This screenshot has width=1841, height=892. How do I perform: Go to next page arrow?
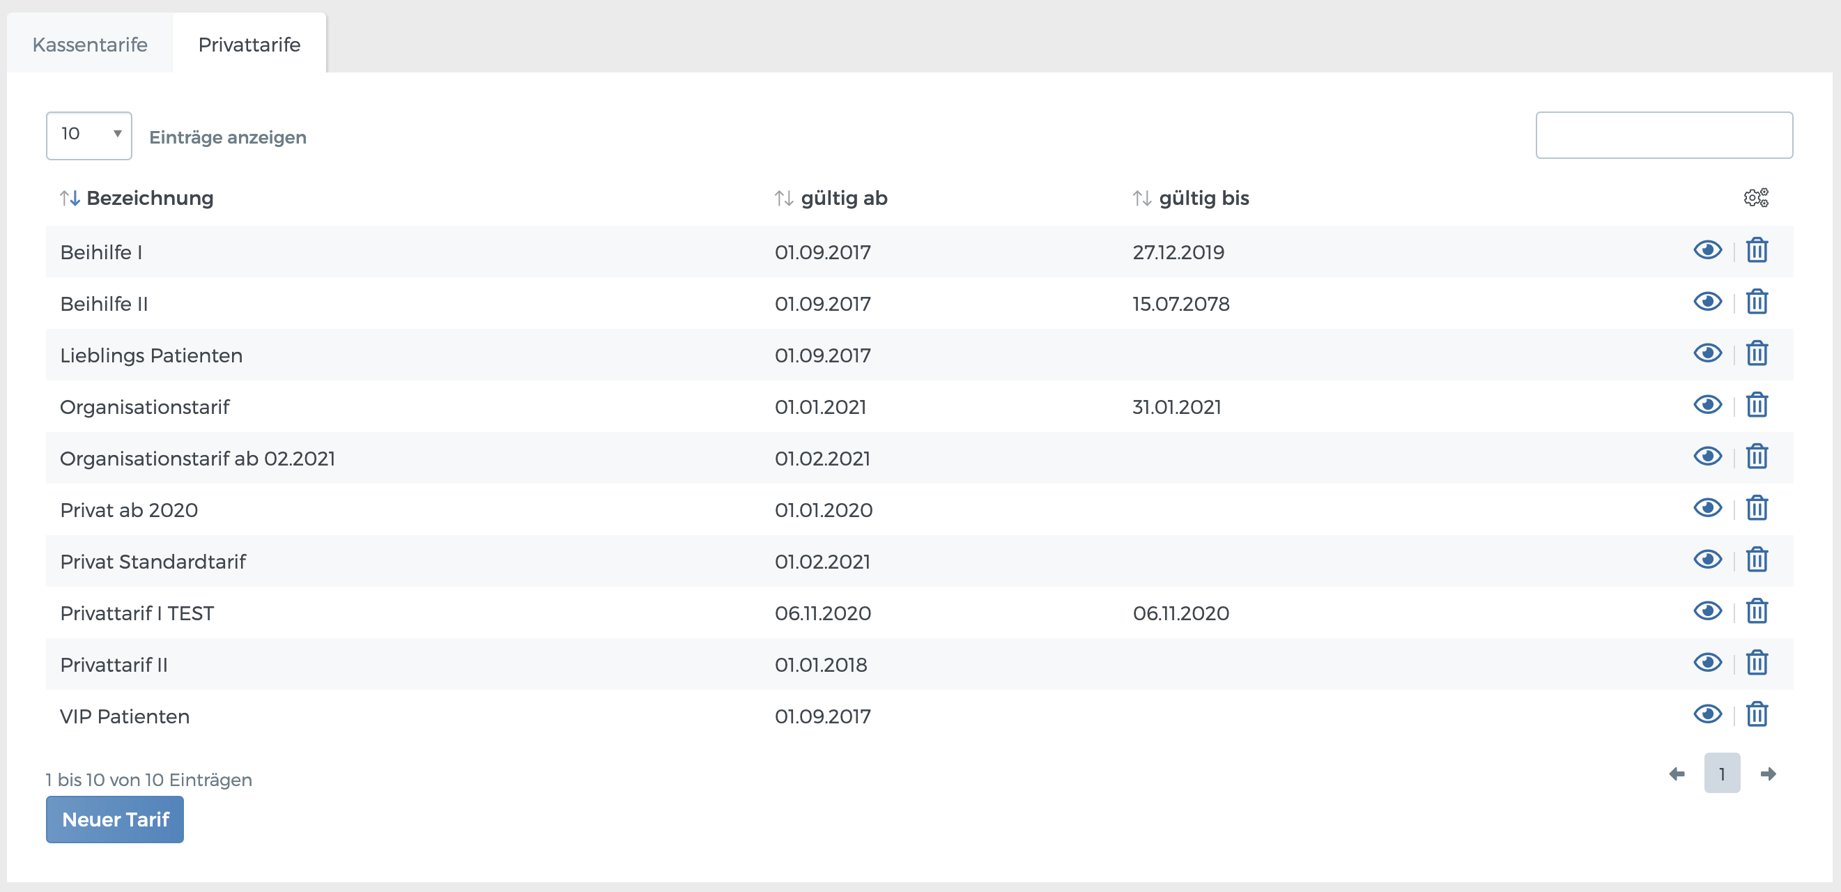click(1768, 774)
